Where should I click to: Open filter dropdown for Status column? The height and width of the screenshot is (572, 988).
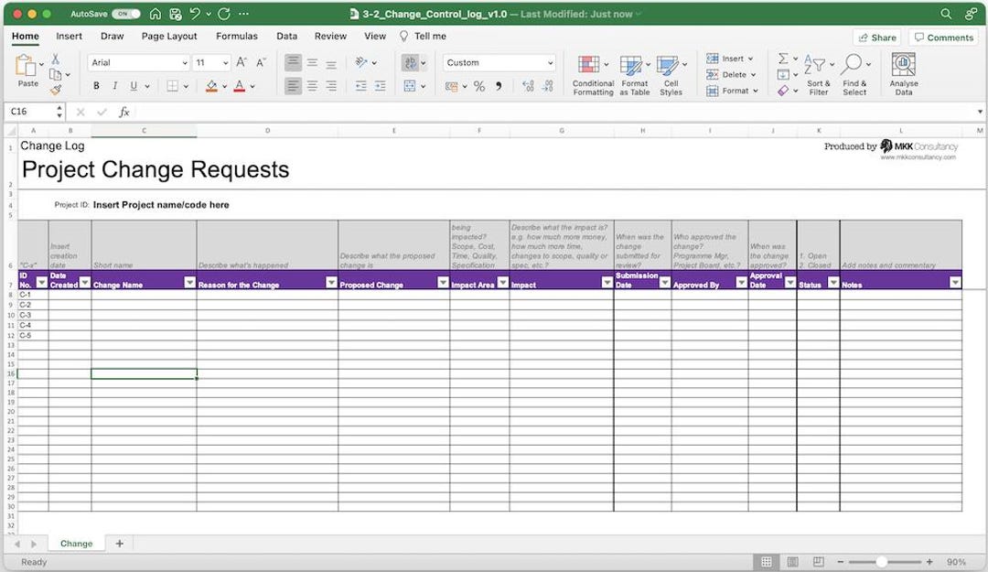833,283
